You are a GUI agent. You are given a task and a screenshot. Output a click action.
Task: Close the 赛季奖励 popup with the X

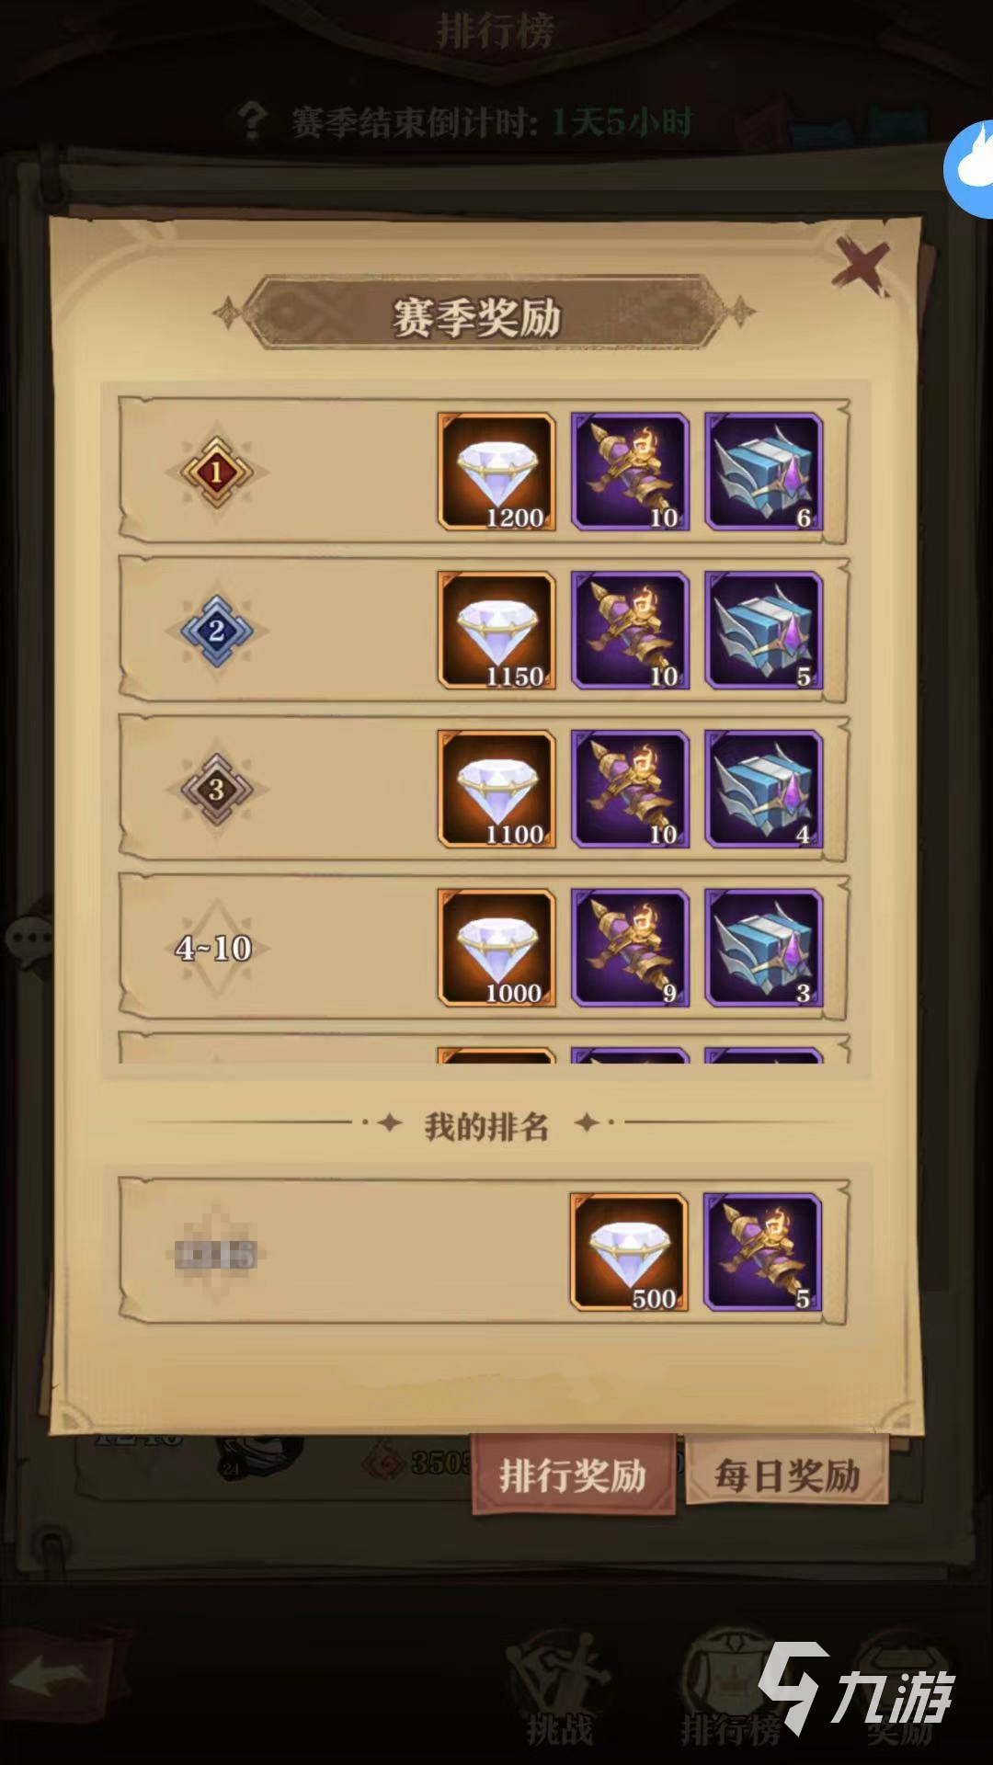click(x=860, y=267)
